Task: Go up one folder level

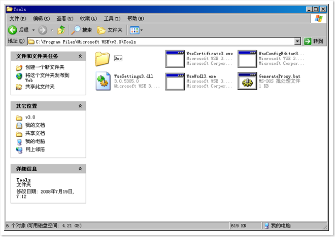Action: coord(61,30)
